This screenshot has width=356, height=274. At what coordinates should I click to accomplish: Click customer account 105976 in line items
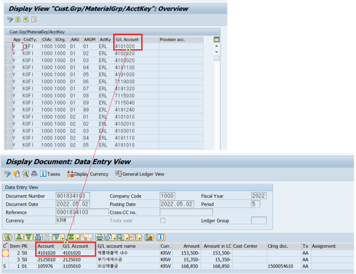[x=45, y=266]
